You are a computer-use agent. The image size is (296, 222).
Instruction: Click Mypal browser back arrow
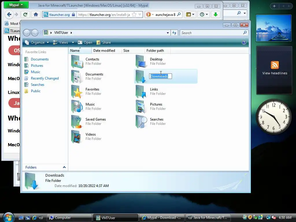pos(9,14)
